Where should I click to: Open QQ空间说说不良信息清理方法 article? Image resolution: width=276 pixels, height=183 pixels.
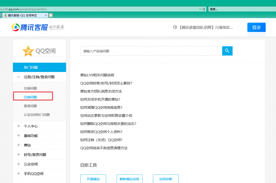pyautogui.click(x=104, y=148)
